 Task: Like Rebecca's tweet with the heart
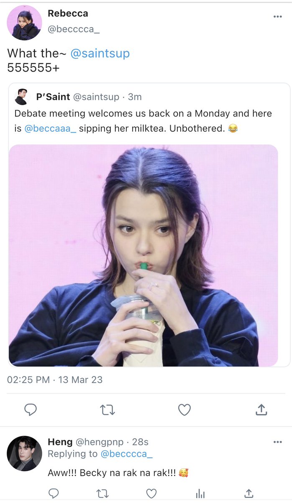pyautogui.click(x=184, y=410)
